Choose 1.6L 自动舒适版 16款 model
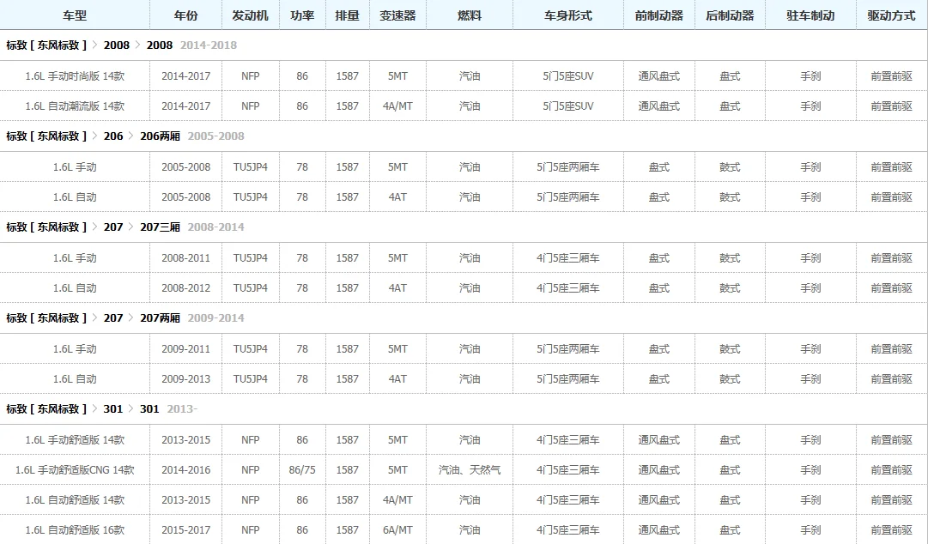The height and width of the screenshot is (544, 928). 75,530
